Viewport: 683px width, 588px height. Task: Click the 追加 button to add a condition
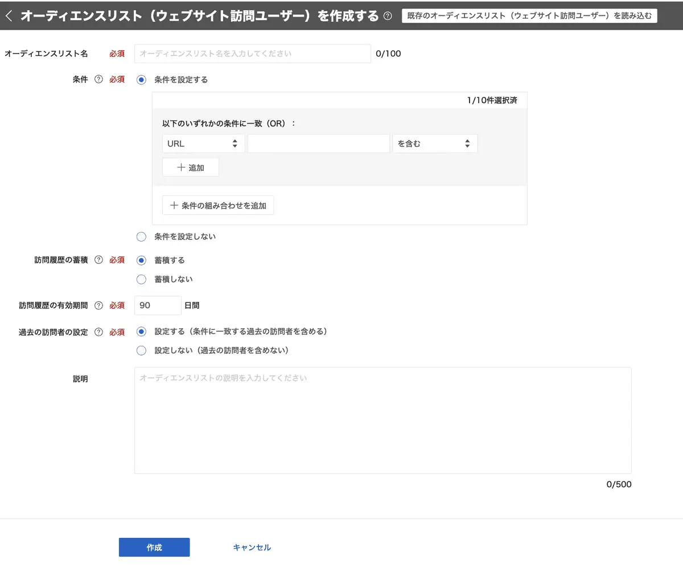190,166
